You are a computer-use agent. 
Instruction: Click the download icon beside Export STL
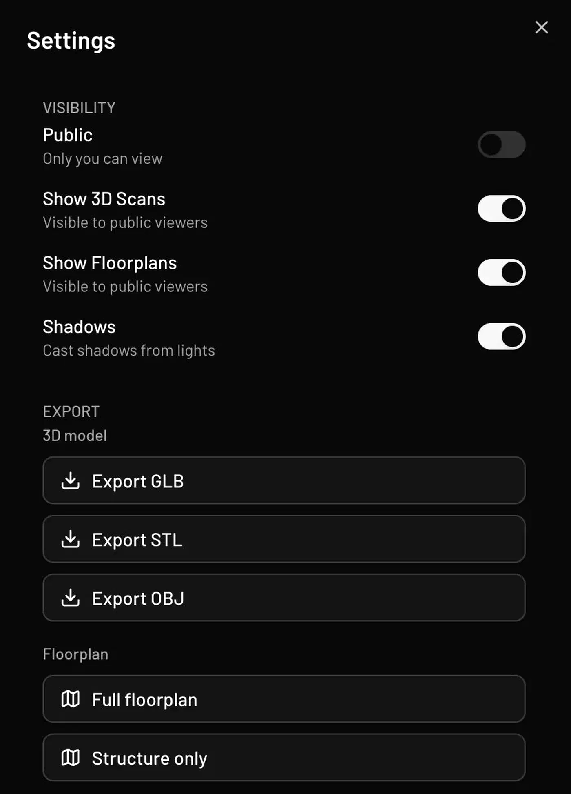(70, 539)
